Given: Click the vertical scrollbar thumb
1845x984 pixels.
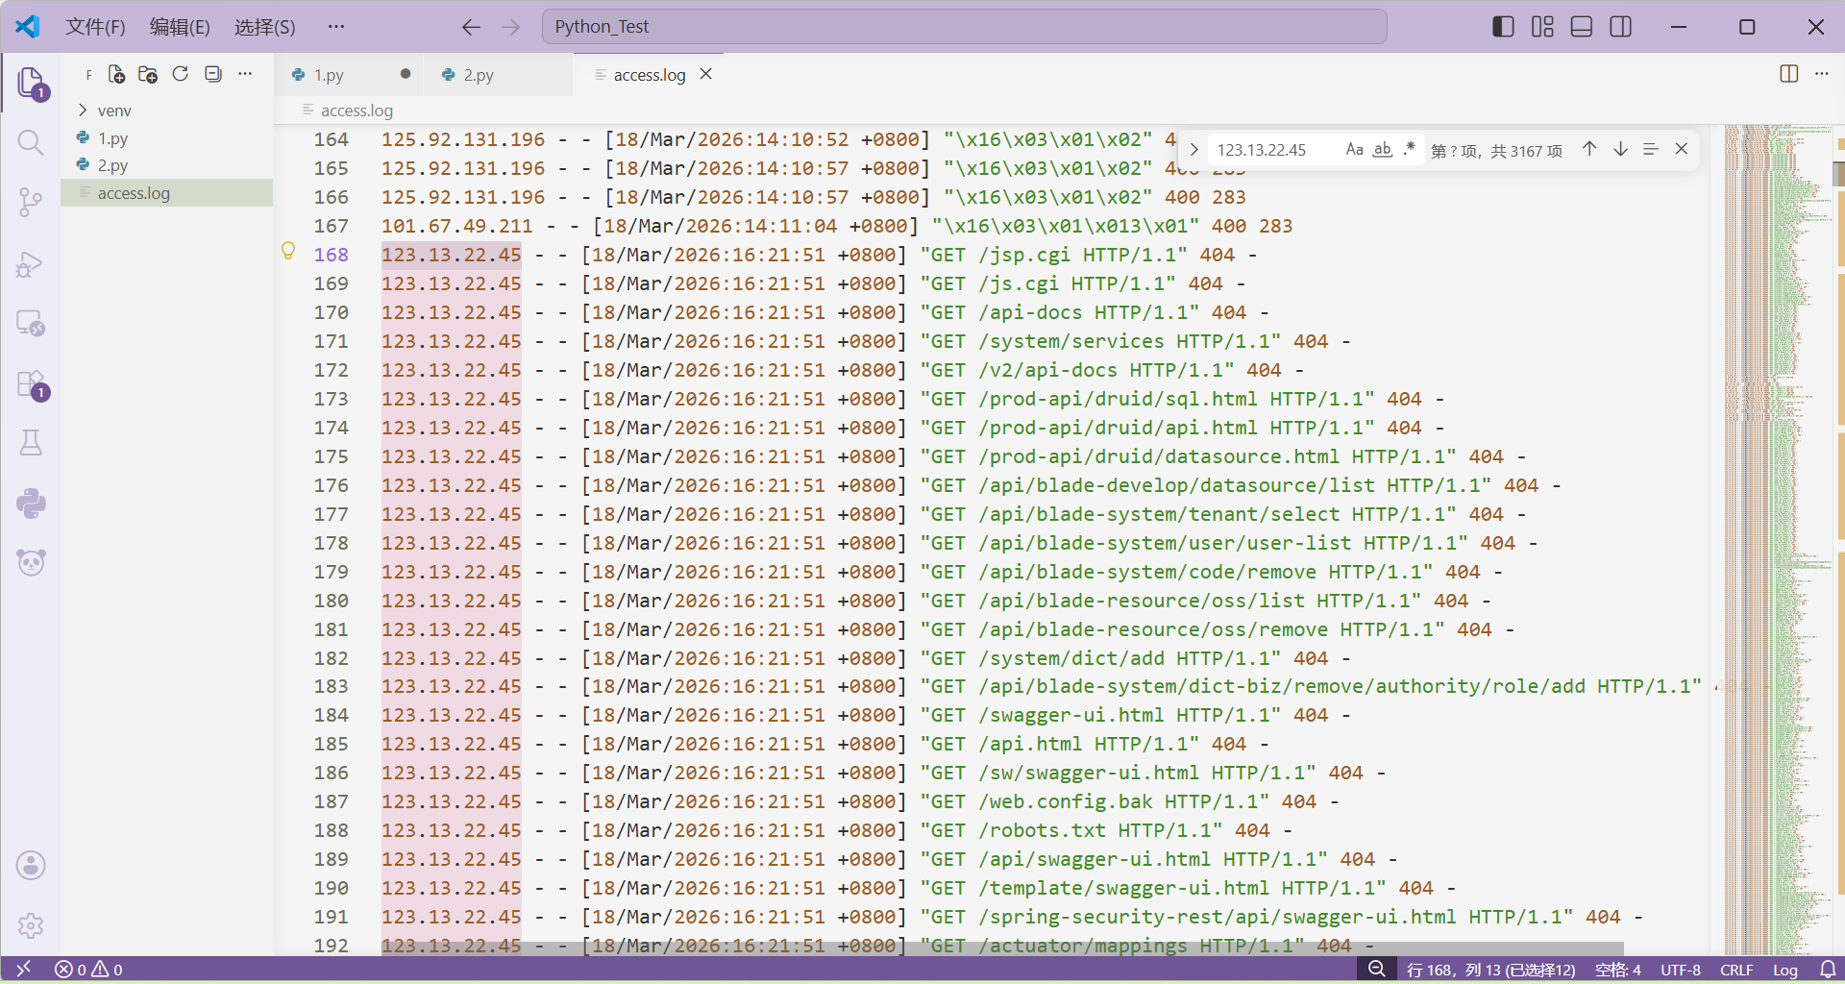Looking at the screenshot, I should click(1838, 174).
